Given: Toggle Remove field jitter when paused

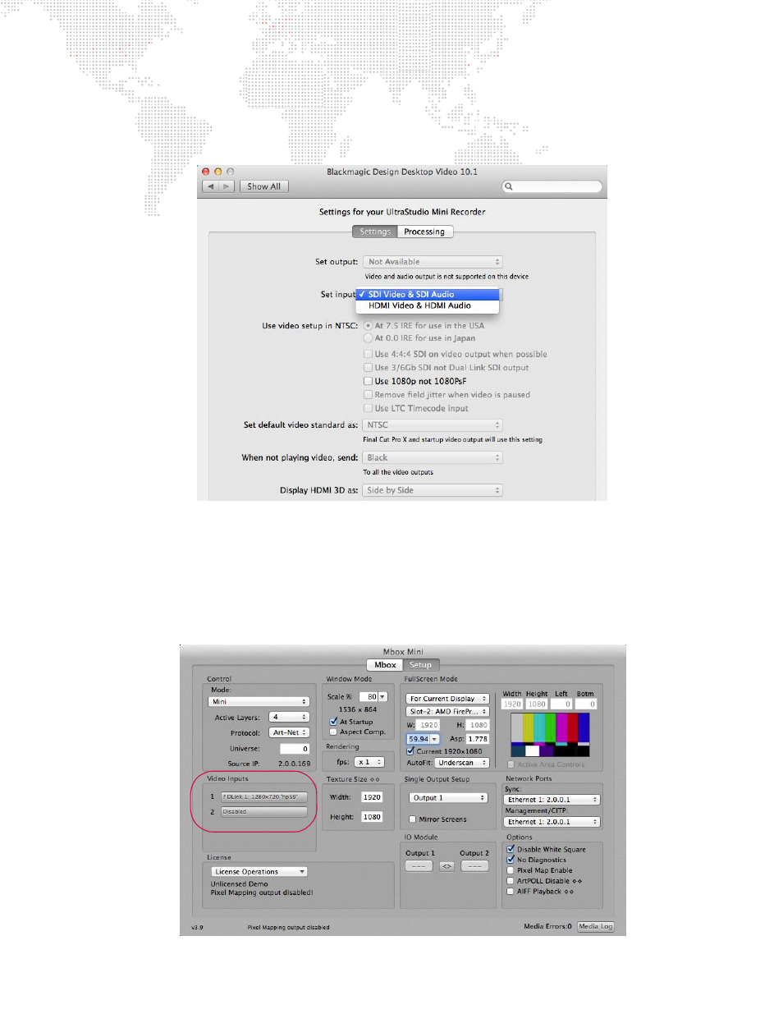Looking at the screenshot, I should (369, 395).
